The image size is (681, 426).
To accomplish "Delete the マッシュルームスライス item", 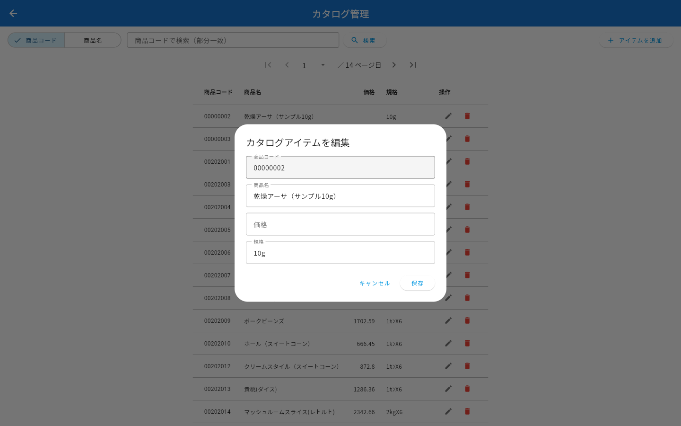I will [467, 411].
